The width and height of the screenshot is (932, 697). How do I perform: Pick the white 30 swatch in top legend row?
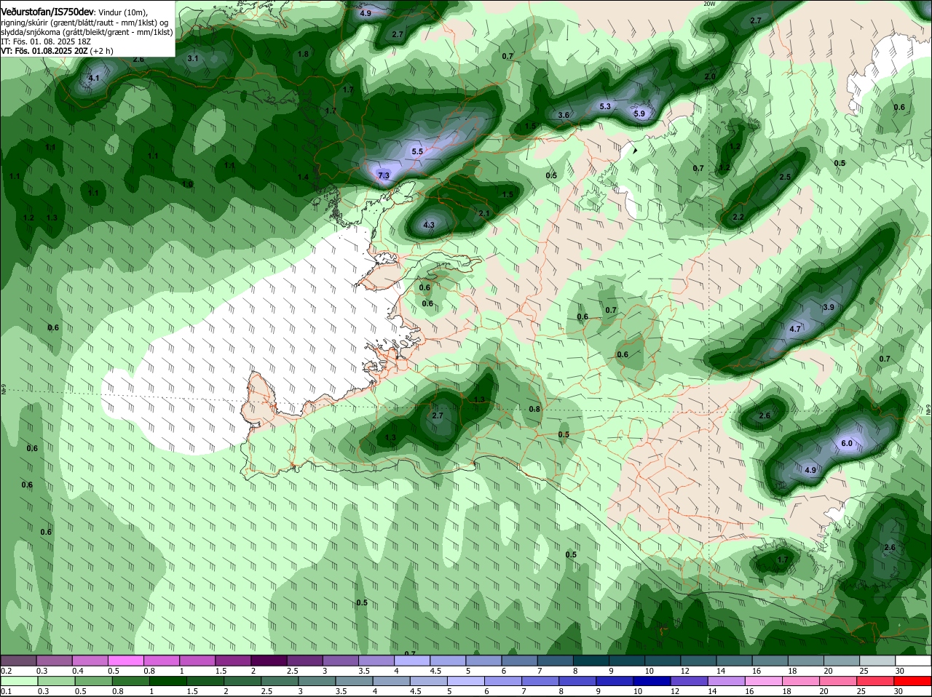[914, 661]
